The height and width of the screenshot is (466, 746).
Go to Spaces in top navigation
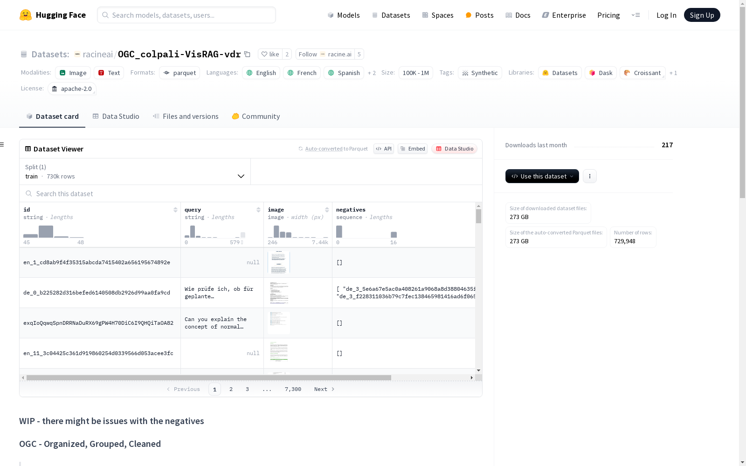(x=438, y=15)
